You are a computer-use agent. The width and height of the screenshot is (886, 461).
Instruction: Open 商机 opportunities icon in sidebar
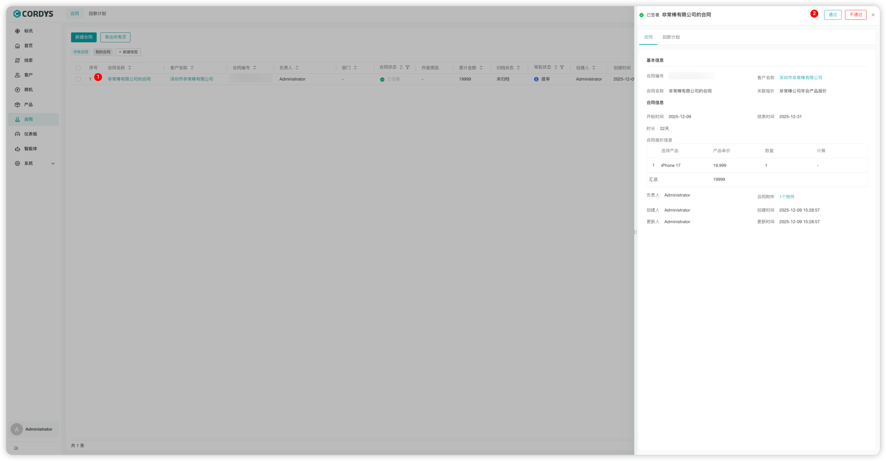[x=17, y=90]
